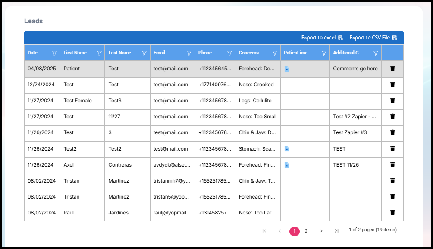Click the 'Comments go here' cell

(355, 69)
